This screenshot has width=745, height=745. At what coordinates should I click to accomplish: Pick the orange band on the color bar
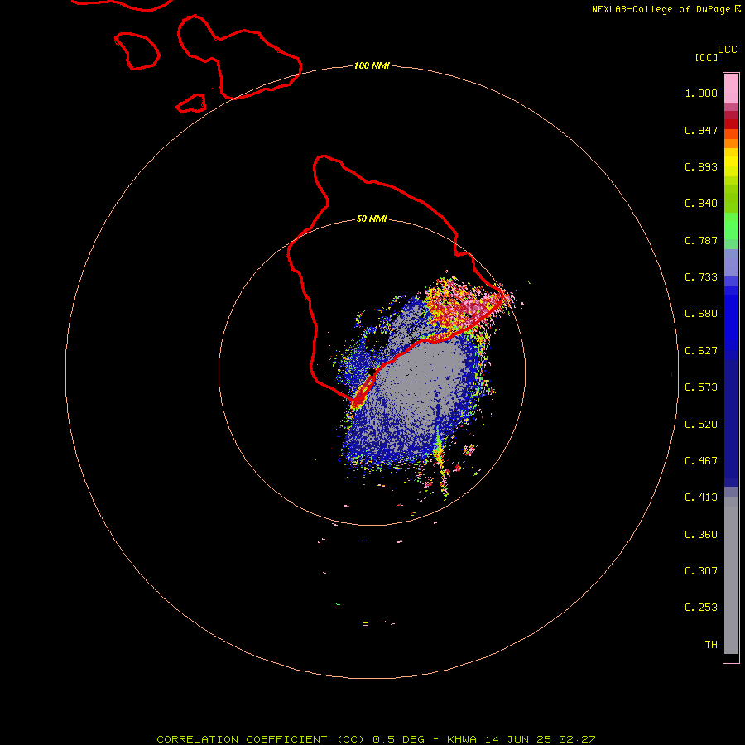pos(731,143)
